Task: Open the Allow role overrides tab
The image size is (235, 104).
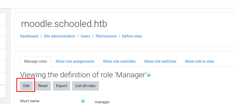Action: point(119,61)
